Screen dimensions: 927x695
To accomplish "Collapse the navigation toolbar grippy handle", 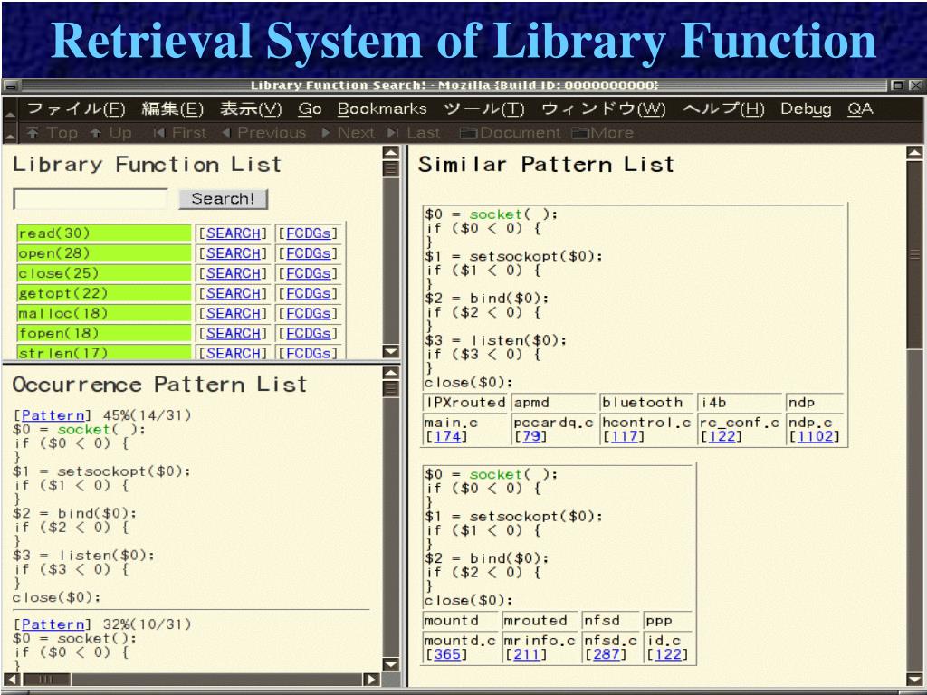I will tap(9, 134).
